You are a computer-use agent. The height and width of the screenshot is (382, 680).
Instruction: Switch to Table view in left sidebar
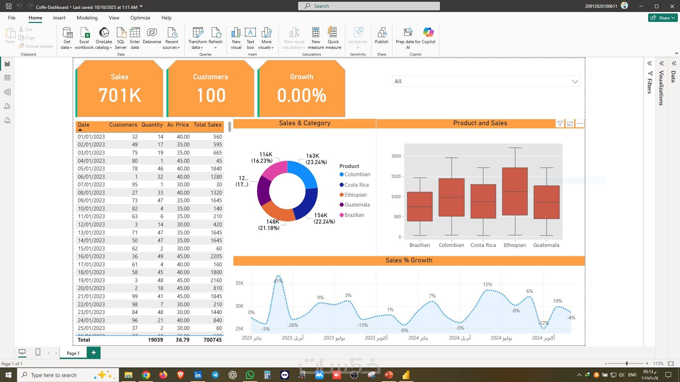(7, 78)
